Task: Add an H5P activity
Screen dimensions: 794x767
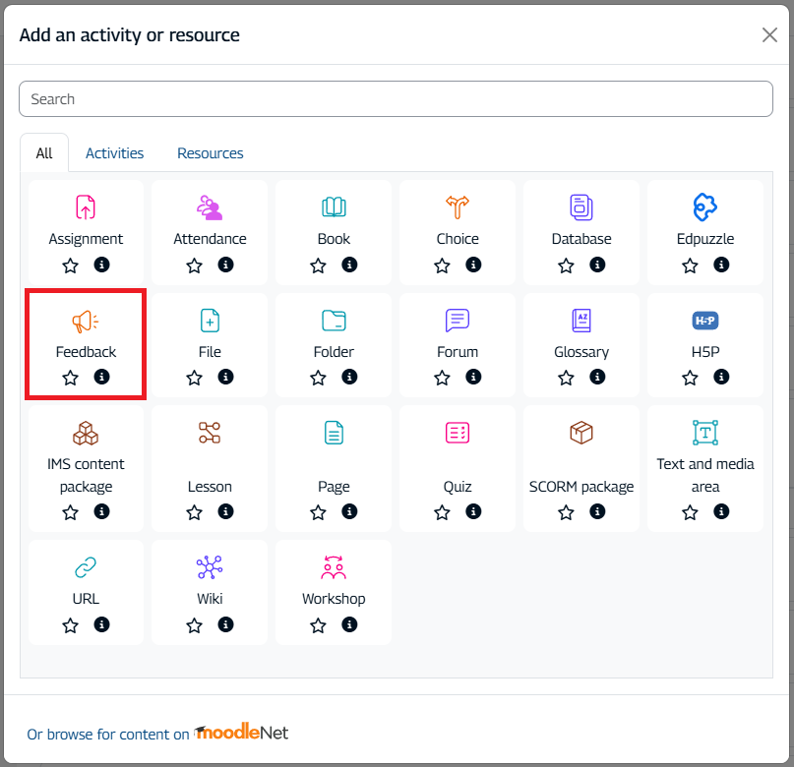Action: click(x=704, y=321)
